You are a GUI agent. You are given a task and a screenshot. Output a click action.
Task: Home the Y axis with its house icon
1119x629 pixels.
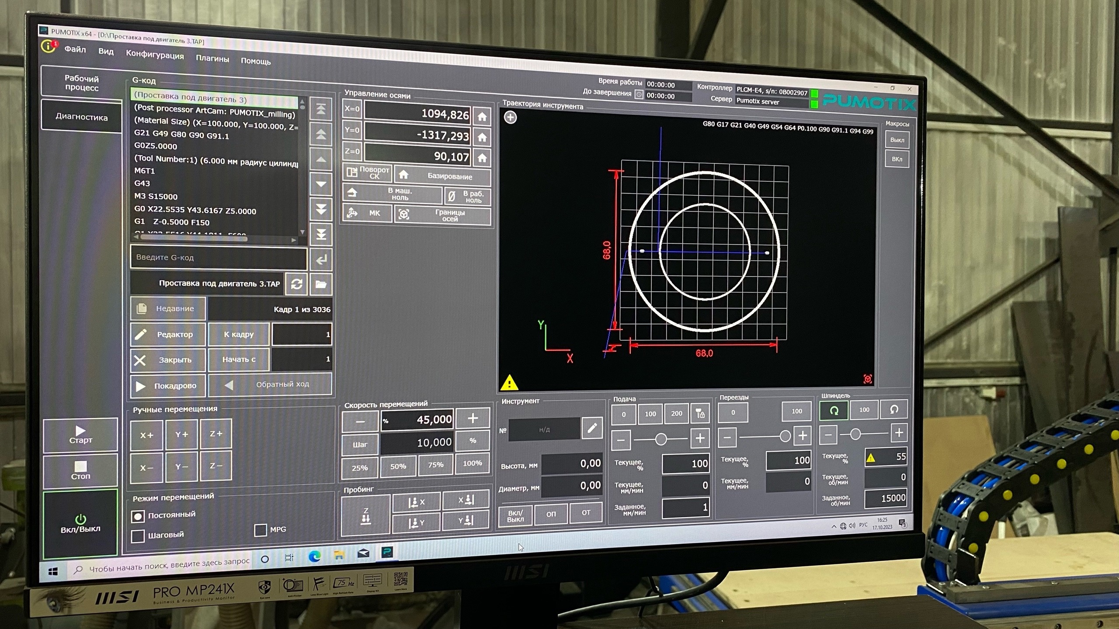coord(482,138)
